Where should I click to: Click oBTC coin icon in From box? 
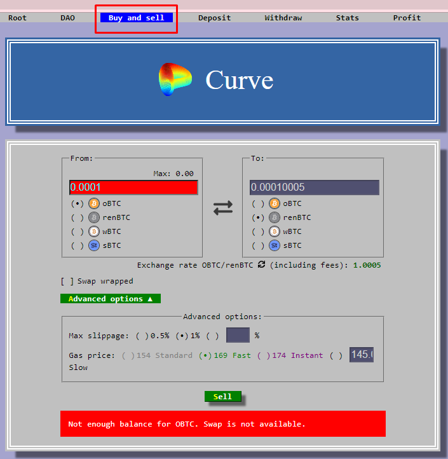point(94,203)
